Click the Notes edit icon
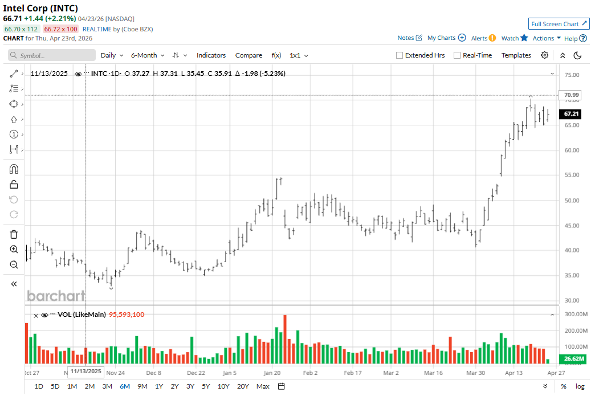 [419, 38]
